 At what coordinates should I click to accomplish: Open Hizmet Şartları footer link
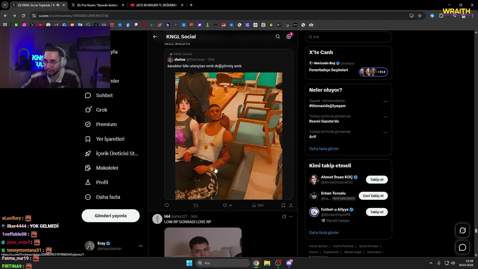(318, 246)
